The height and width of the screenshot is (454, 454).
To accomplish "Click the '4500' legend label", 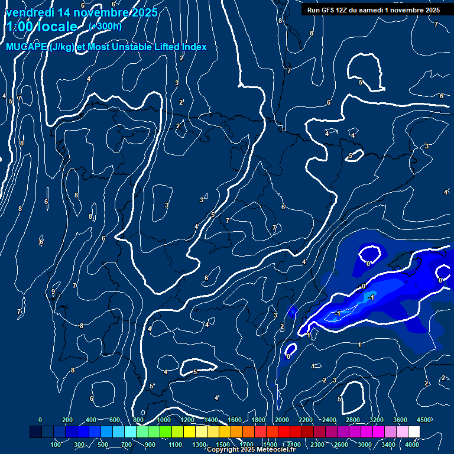I will (x=424, y=420).
